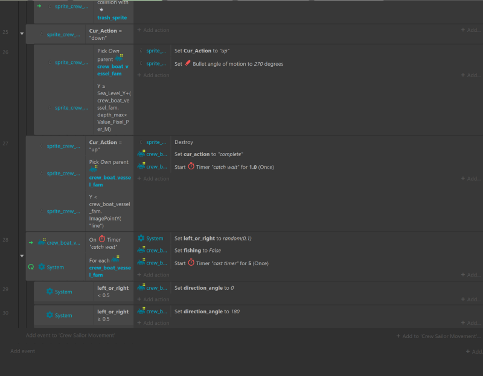Collapse event 25 using its arrow
The image size is (483, 376).
click(x=22, y=34)
